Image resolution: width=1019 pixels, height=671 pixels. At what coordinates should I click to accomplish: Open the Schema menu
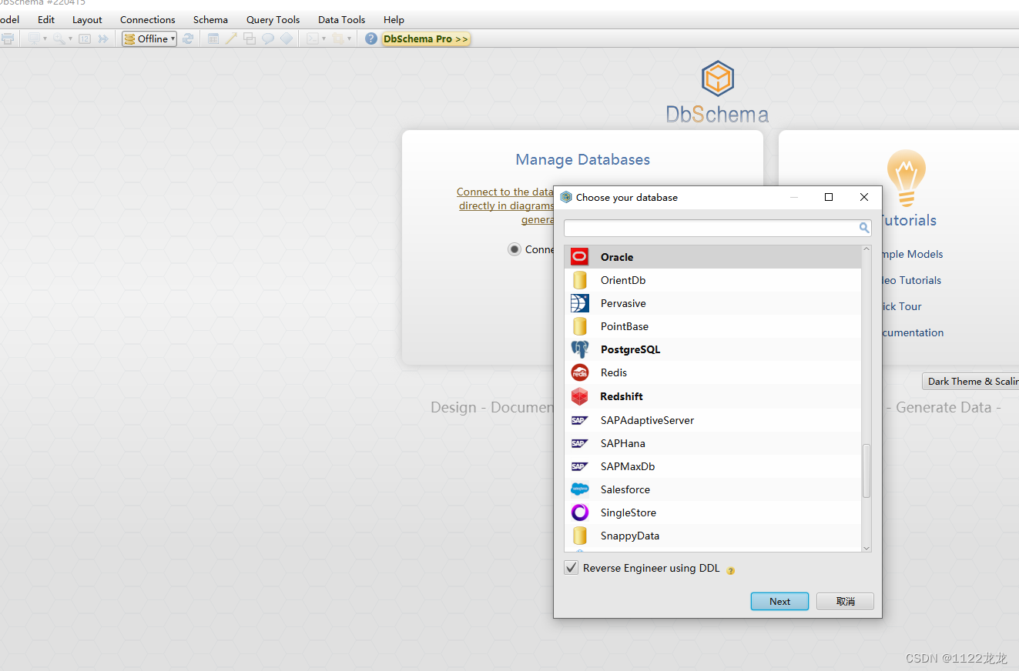pyautogui.click(x=210, y=19)
